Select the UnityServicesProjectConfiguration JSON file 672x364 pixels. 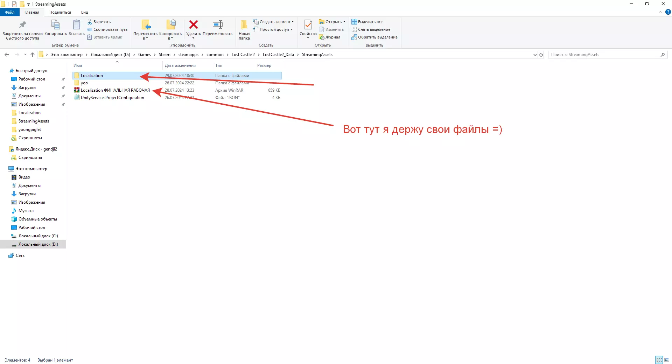tap(112, 98)
